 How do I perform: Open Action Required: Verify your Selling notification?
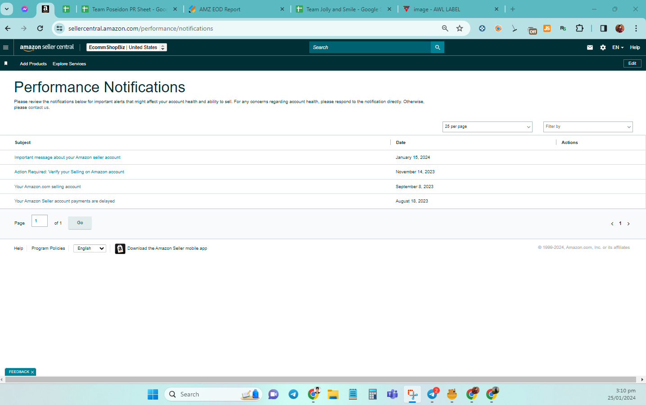tap(69, 172)
